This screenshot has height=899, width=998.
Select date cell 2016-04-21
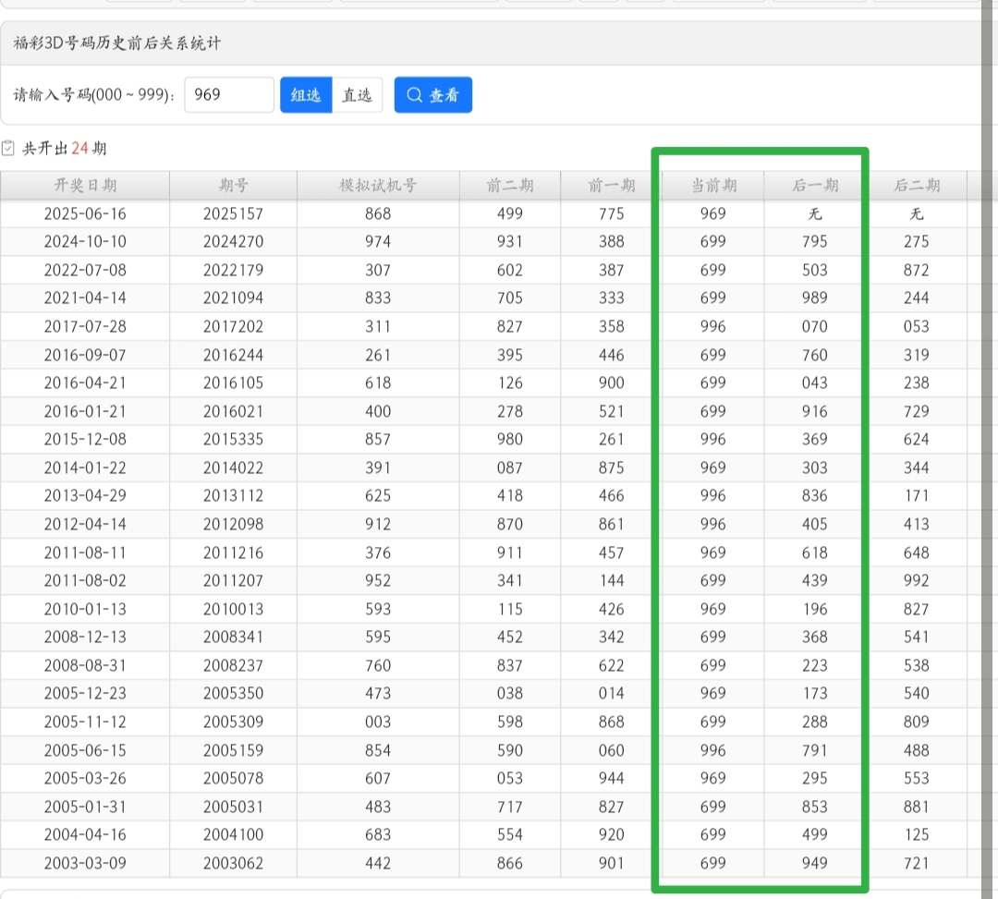(x=85, y=383)
